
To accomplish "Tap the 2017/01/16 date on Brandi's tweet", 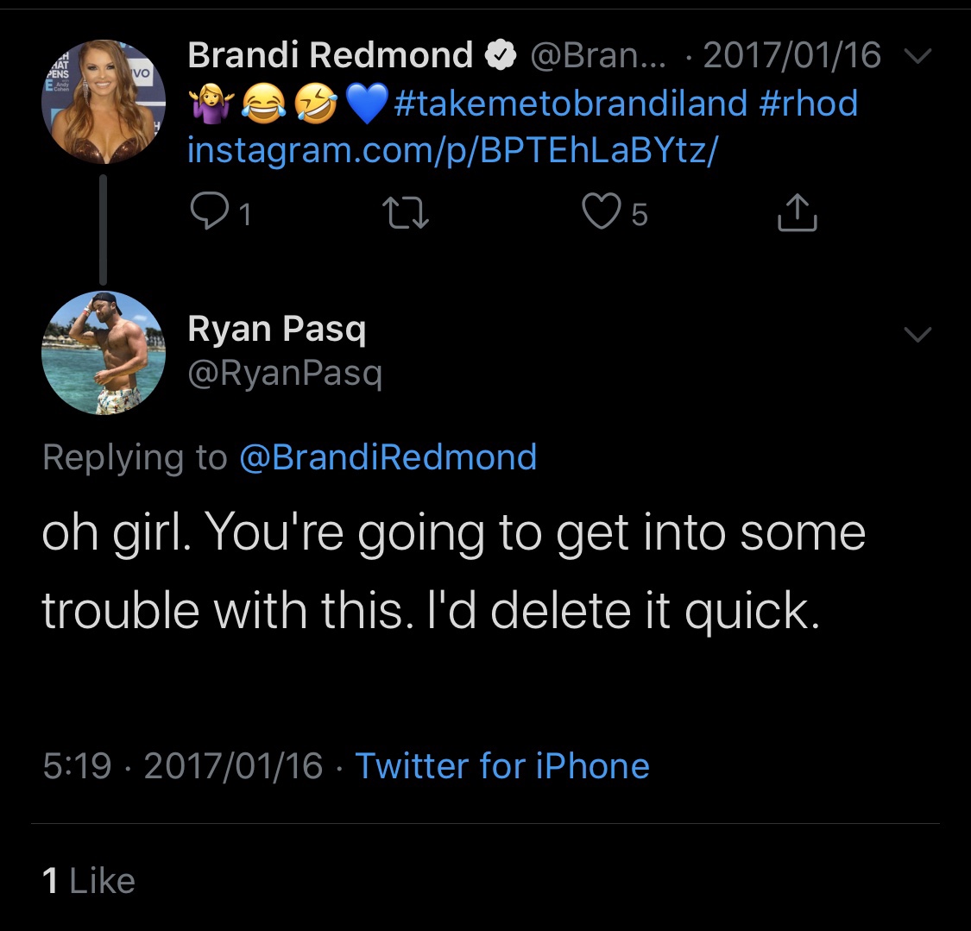I will (x=792, y=57).
